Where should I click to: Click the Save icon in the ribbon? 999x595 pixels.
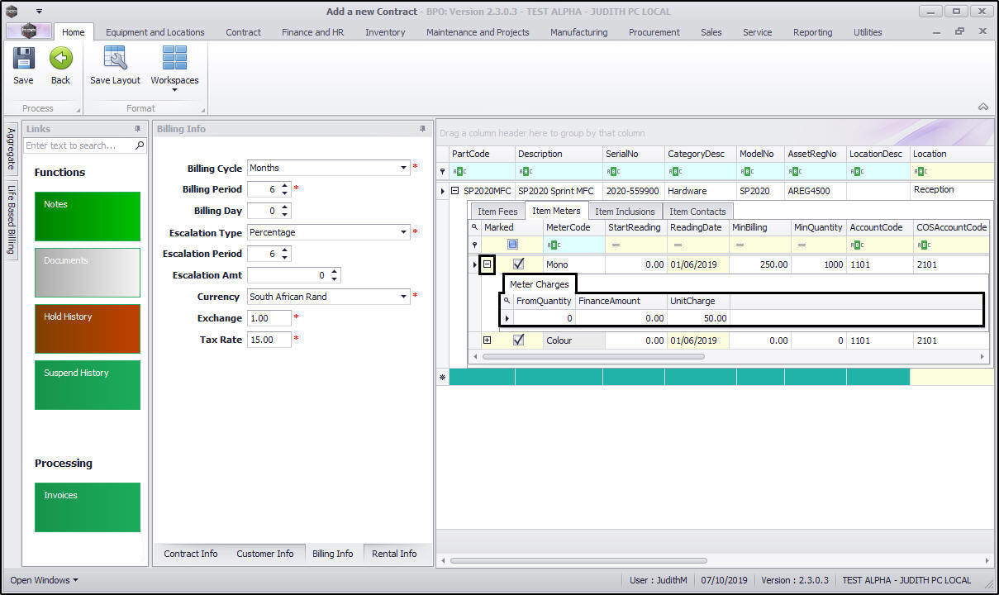coord(23,59)
